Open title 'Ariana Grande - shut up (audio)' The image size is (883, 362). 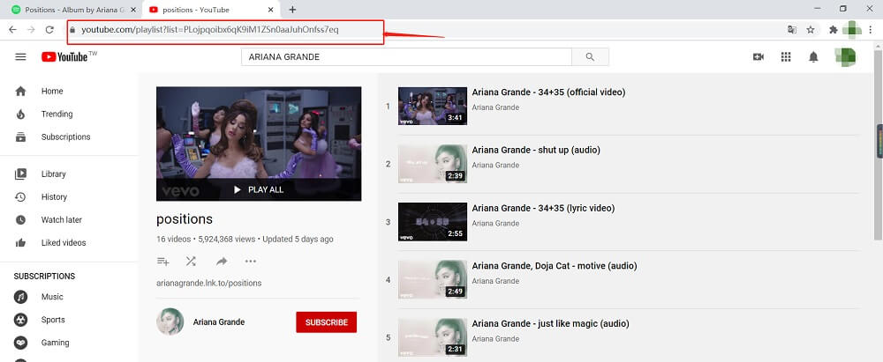pos(536,150)
